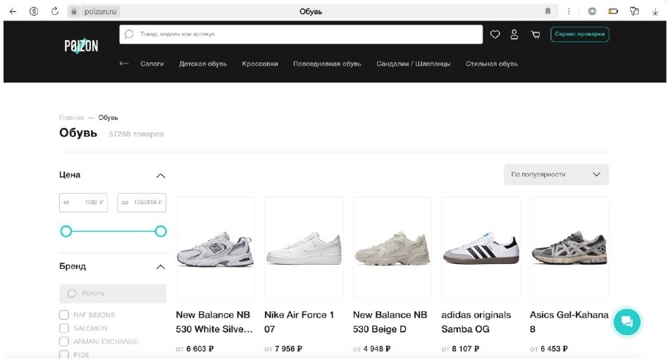Open Asics Gel-Kahana 8 title
The image size is (668, 364).
click(x=569, y=322)
